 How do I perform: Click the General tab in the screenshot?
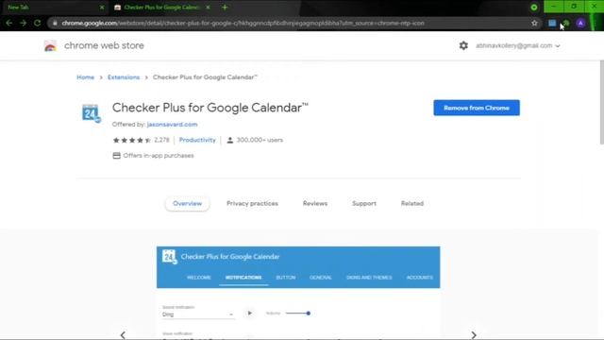pyautogui.click(x=321, y=278)
